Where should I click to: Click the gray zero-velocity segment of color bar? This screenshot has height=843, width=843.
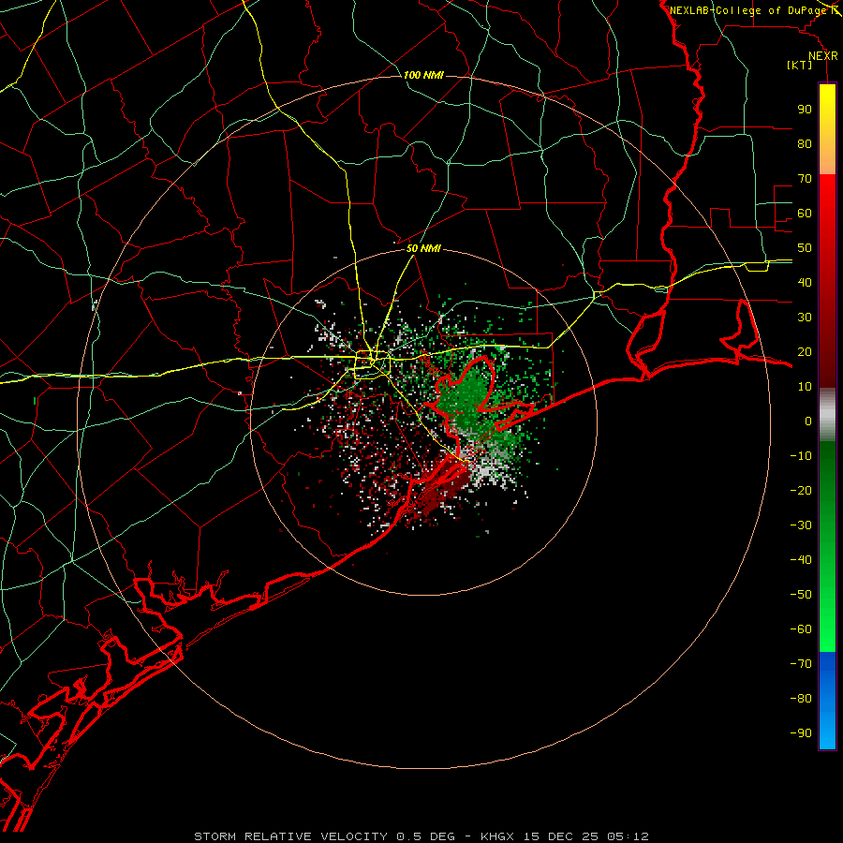click(827, 415)
